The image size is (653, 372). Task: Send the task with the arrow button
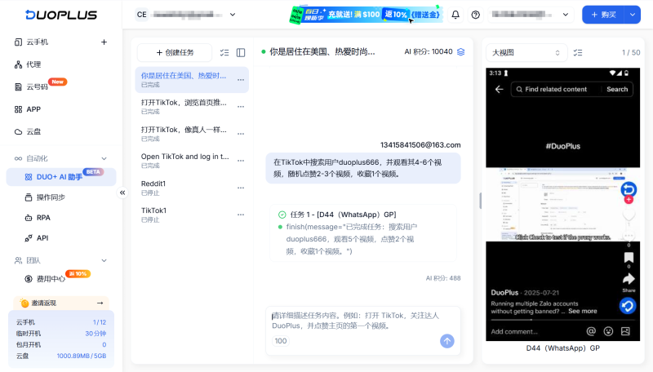[446, 341]
